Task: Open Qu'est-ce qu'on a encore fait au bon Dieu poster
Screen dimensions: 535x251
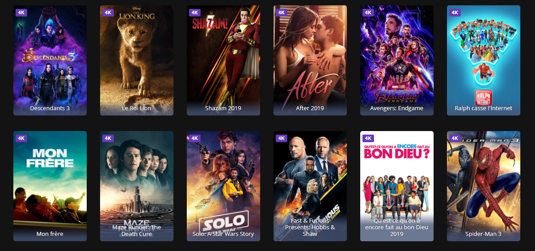Action: tap(397, 186)
